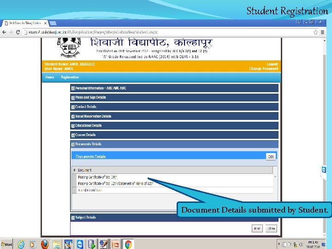Expand the Personal Information section
Image resolution: width=332 pixels, height=249 pixels.
pos(174,88)
